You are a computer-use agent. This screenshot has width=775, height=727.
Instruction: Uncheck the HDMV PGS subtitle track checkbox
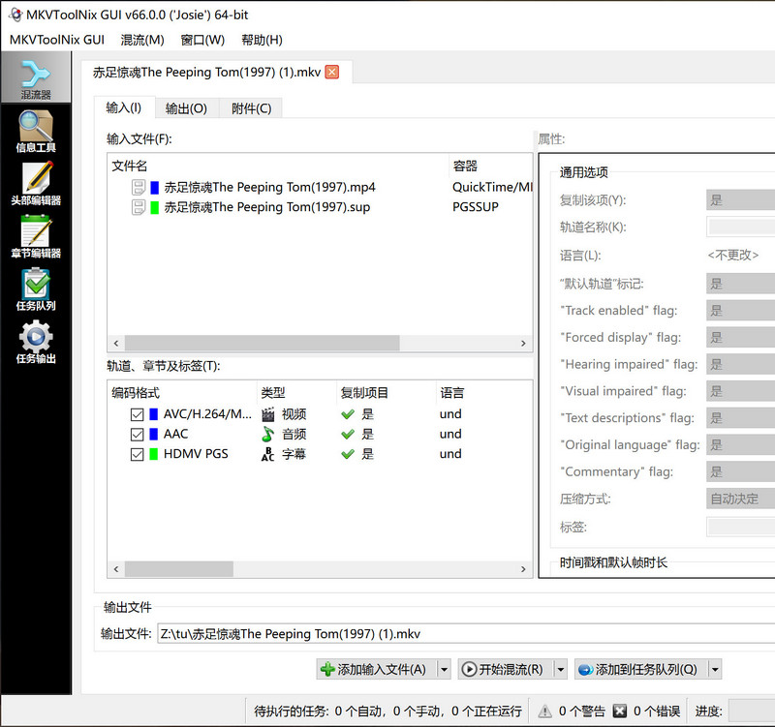click(137, 454)
